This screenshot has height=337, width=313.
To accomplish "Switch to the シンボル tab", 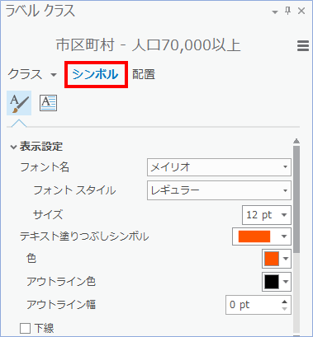I will (95, 74).
